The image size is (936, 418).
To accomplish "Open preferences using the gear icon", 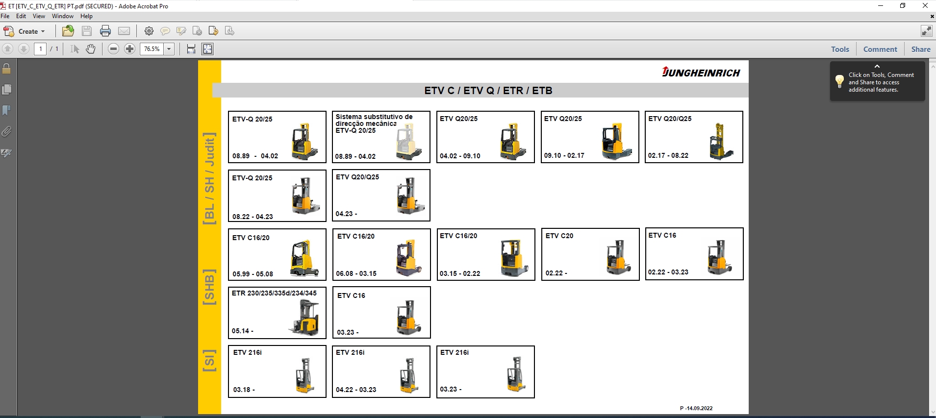I will (x=149, y=31).
